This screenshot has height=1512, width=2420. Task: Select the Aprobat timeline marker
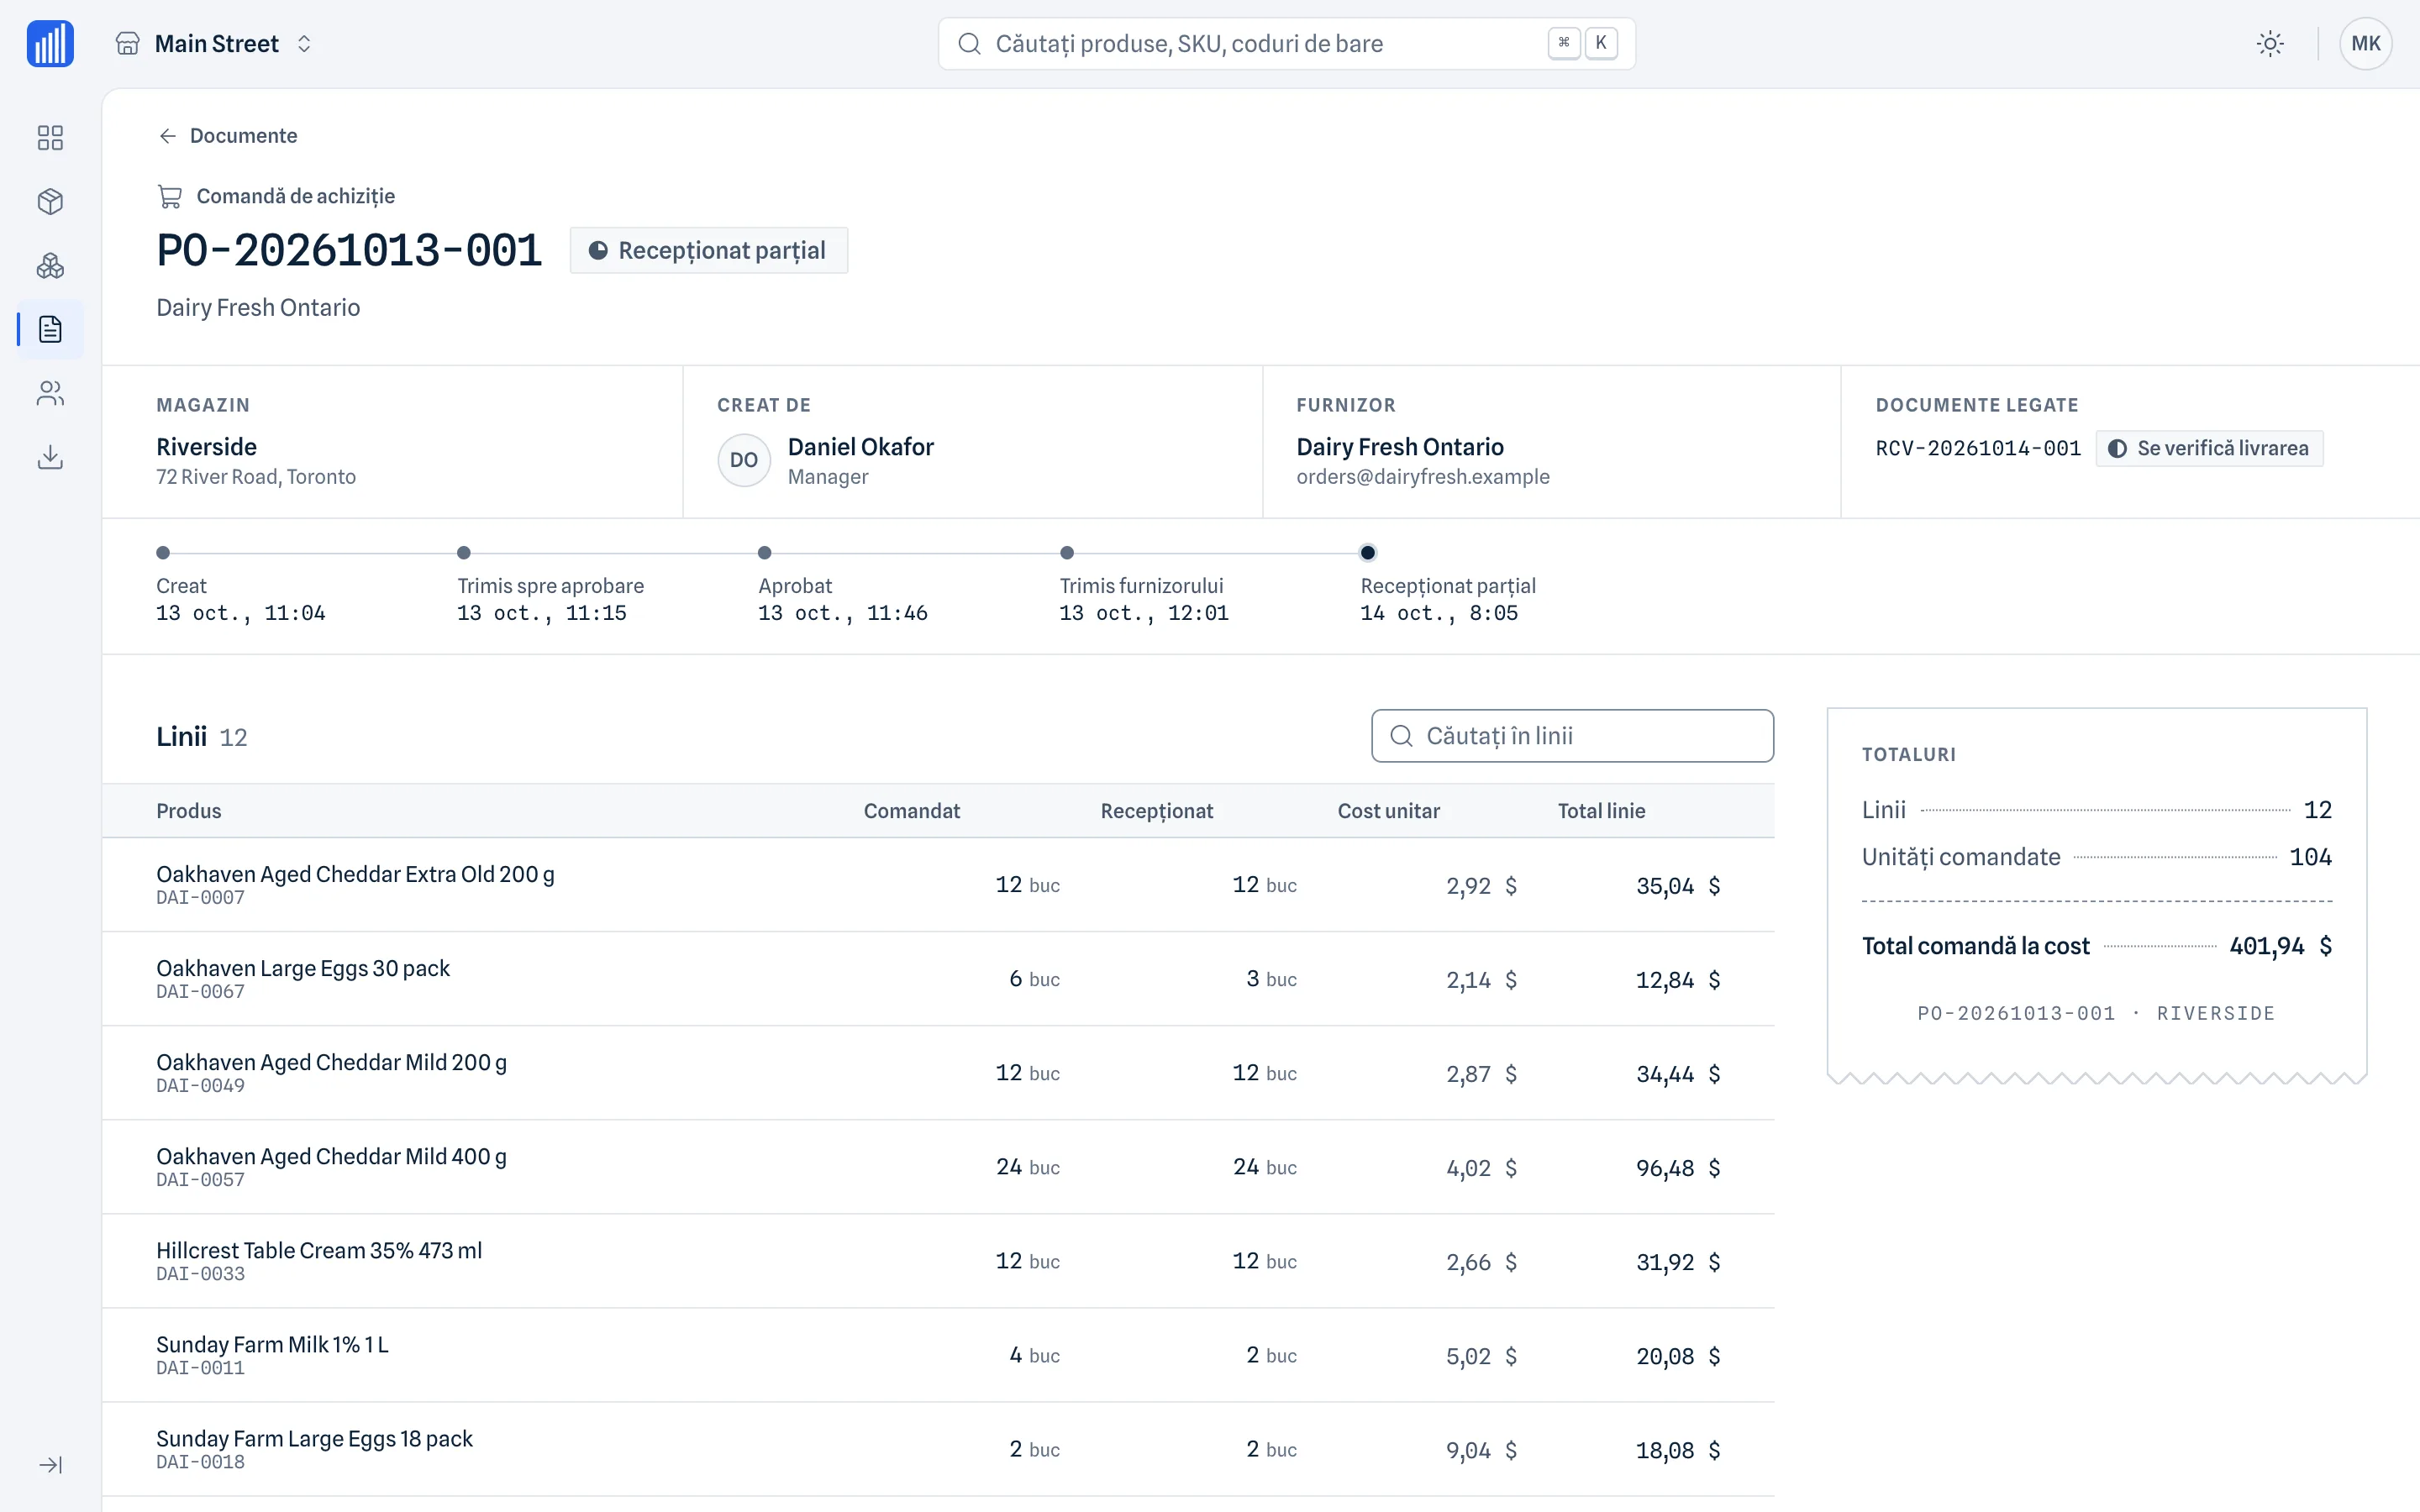coord(764,553)
